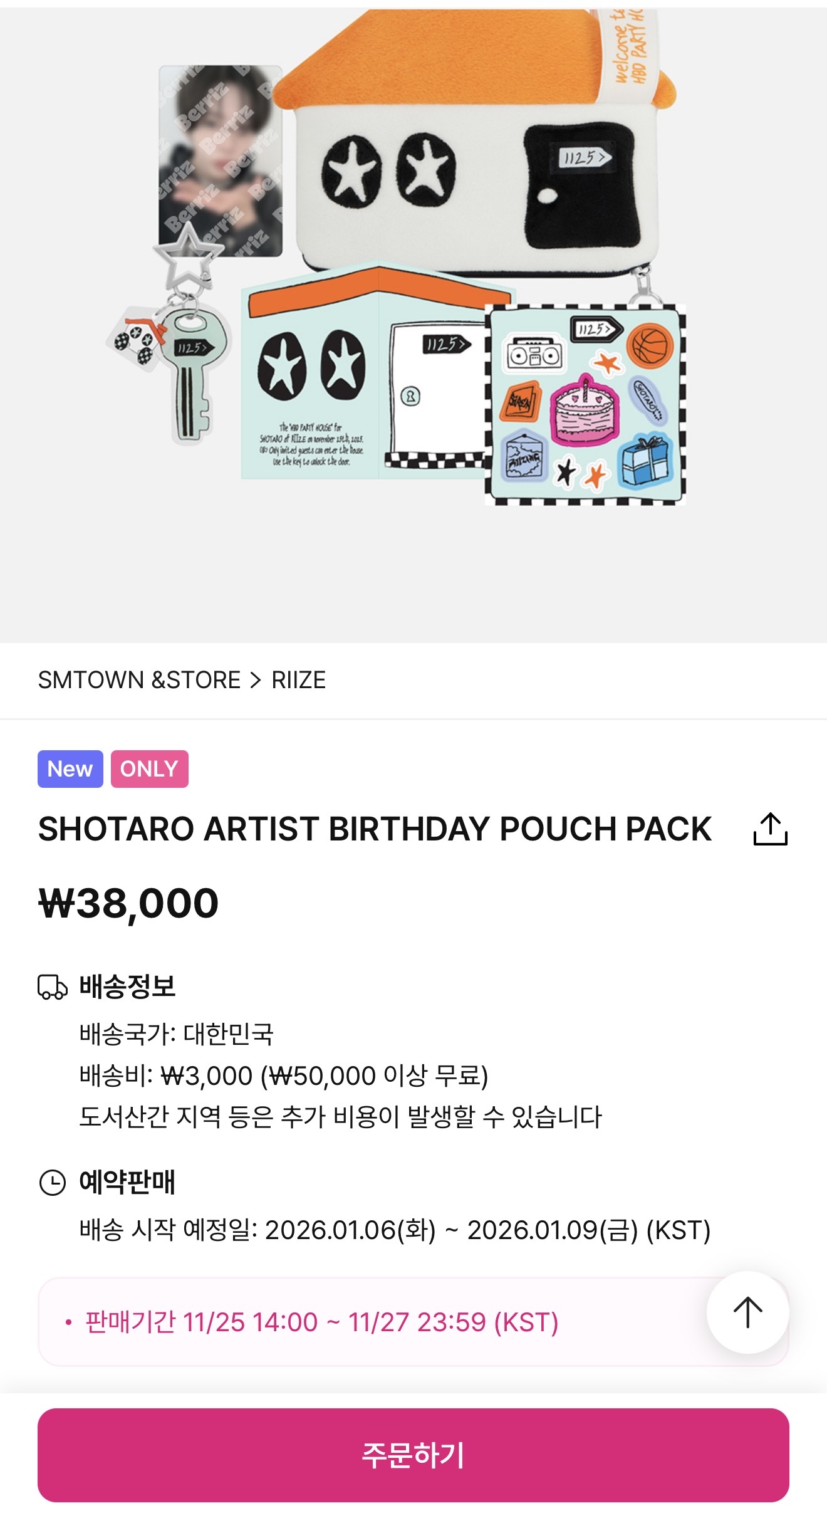The width and height of the screenshot is (827, 1518).
Task: Open the RIIZE breadcrumb link
Action: pos(298,680)
